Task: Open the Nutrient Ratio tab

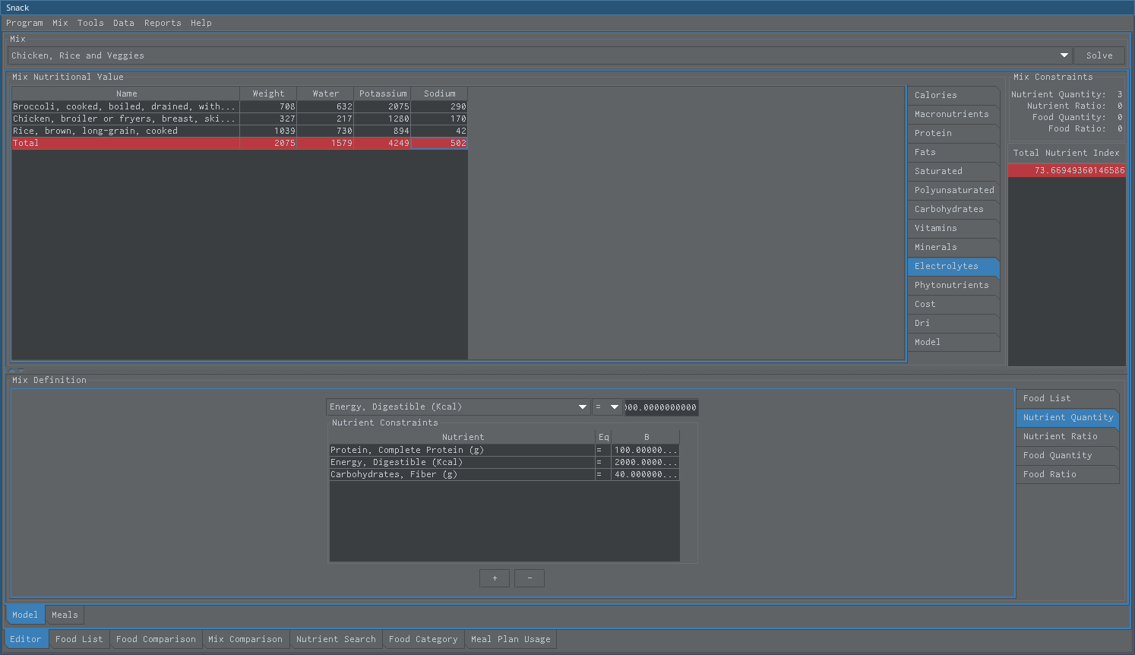Action: pyautogui.click(x=1067, y=436)
